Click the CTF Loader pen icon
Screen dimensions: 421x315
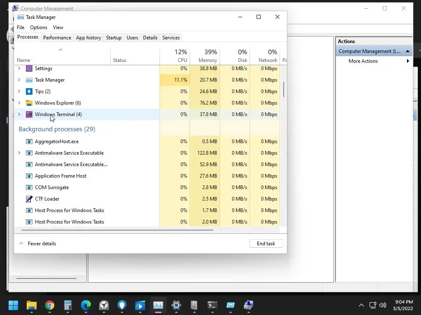pyautogui.click(x=29, y=199)
